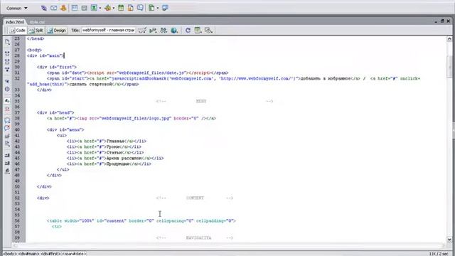Image resolution: width=455 pixels, height=256 pixels.
Task: Expand All collapsed code
Action: coord(7,70)
